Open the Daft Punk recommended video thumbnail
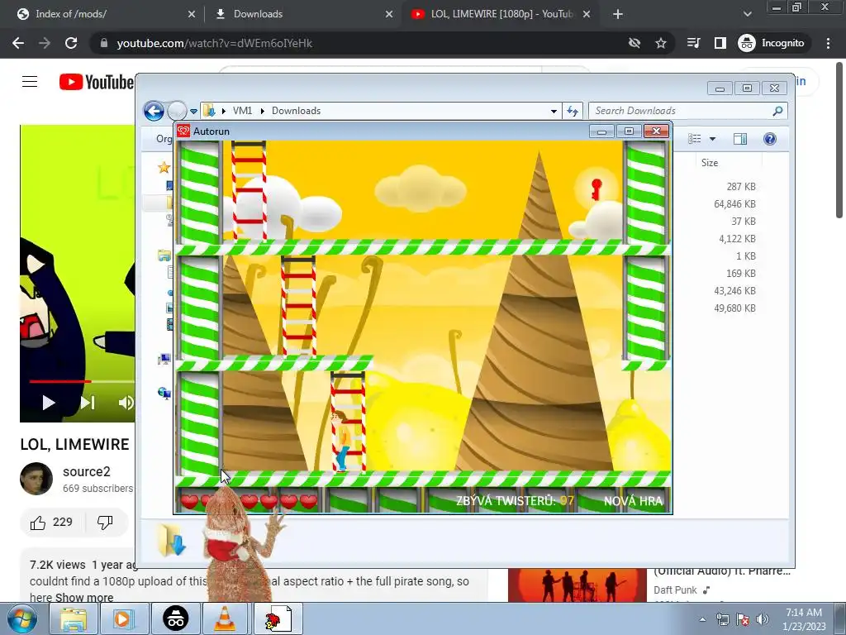This screenshot has width=846, height=635. 577,585
